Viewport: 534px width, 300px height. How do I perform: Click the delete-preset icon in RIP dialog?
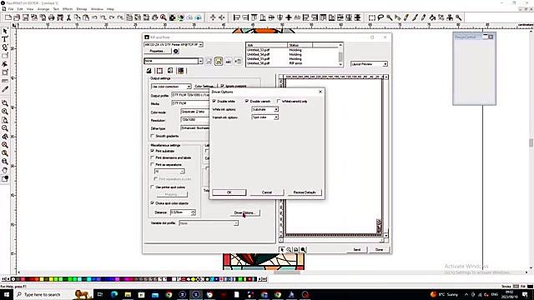tap(238, 61)
